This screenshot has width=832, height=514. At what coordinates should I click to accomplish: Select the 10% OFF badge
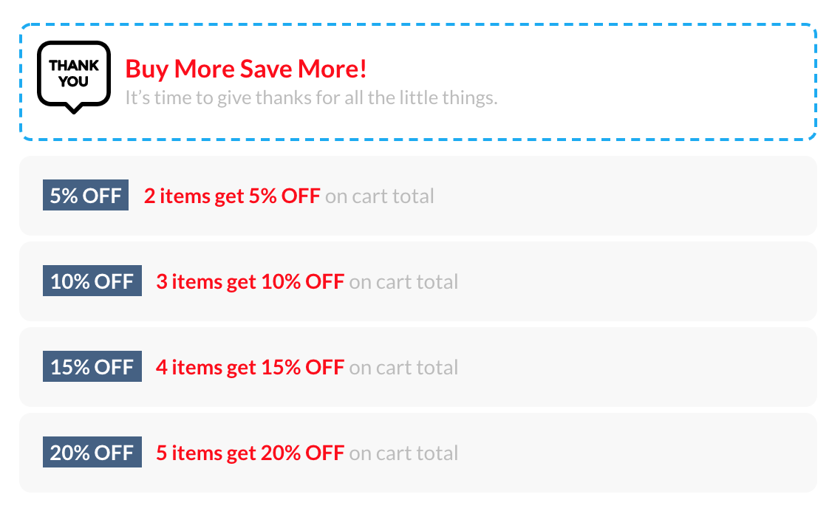pos(92,281)
